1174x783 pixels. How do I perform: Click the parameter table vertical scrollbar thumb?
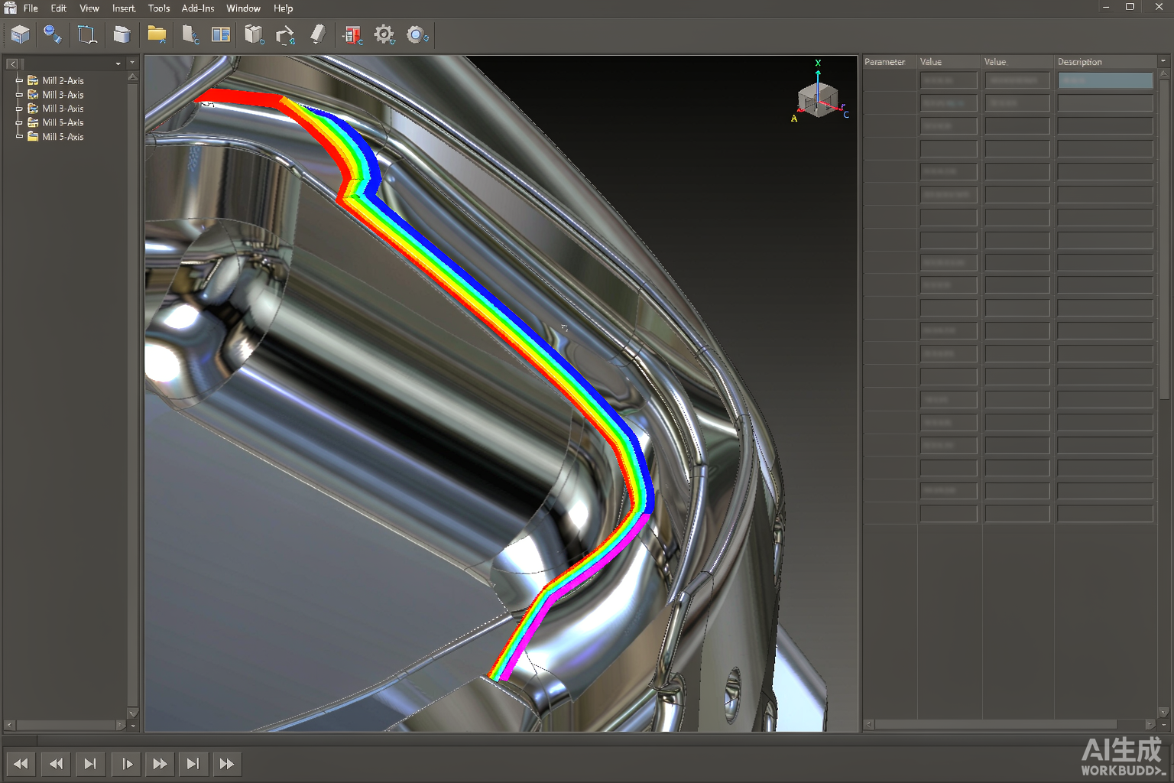click(x=1164, y=239)
